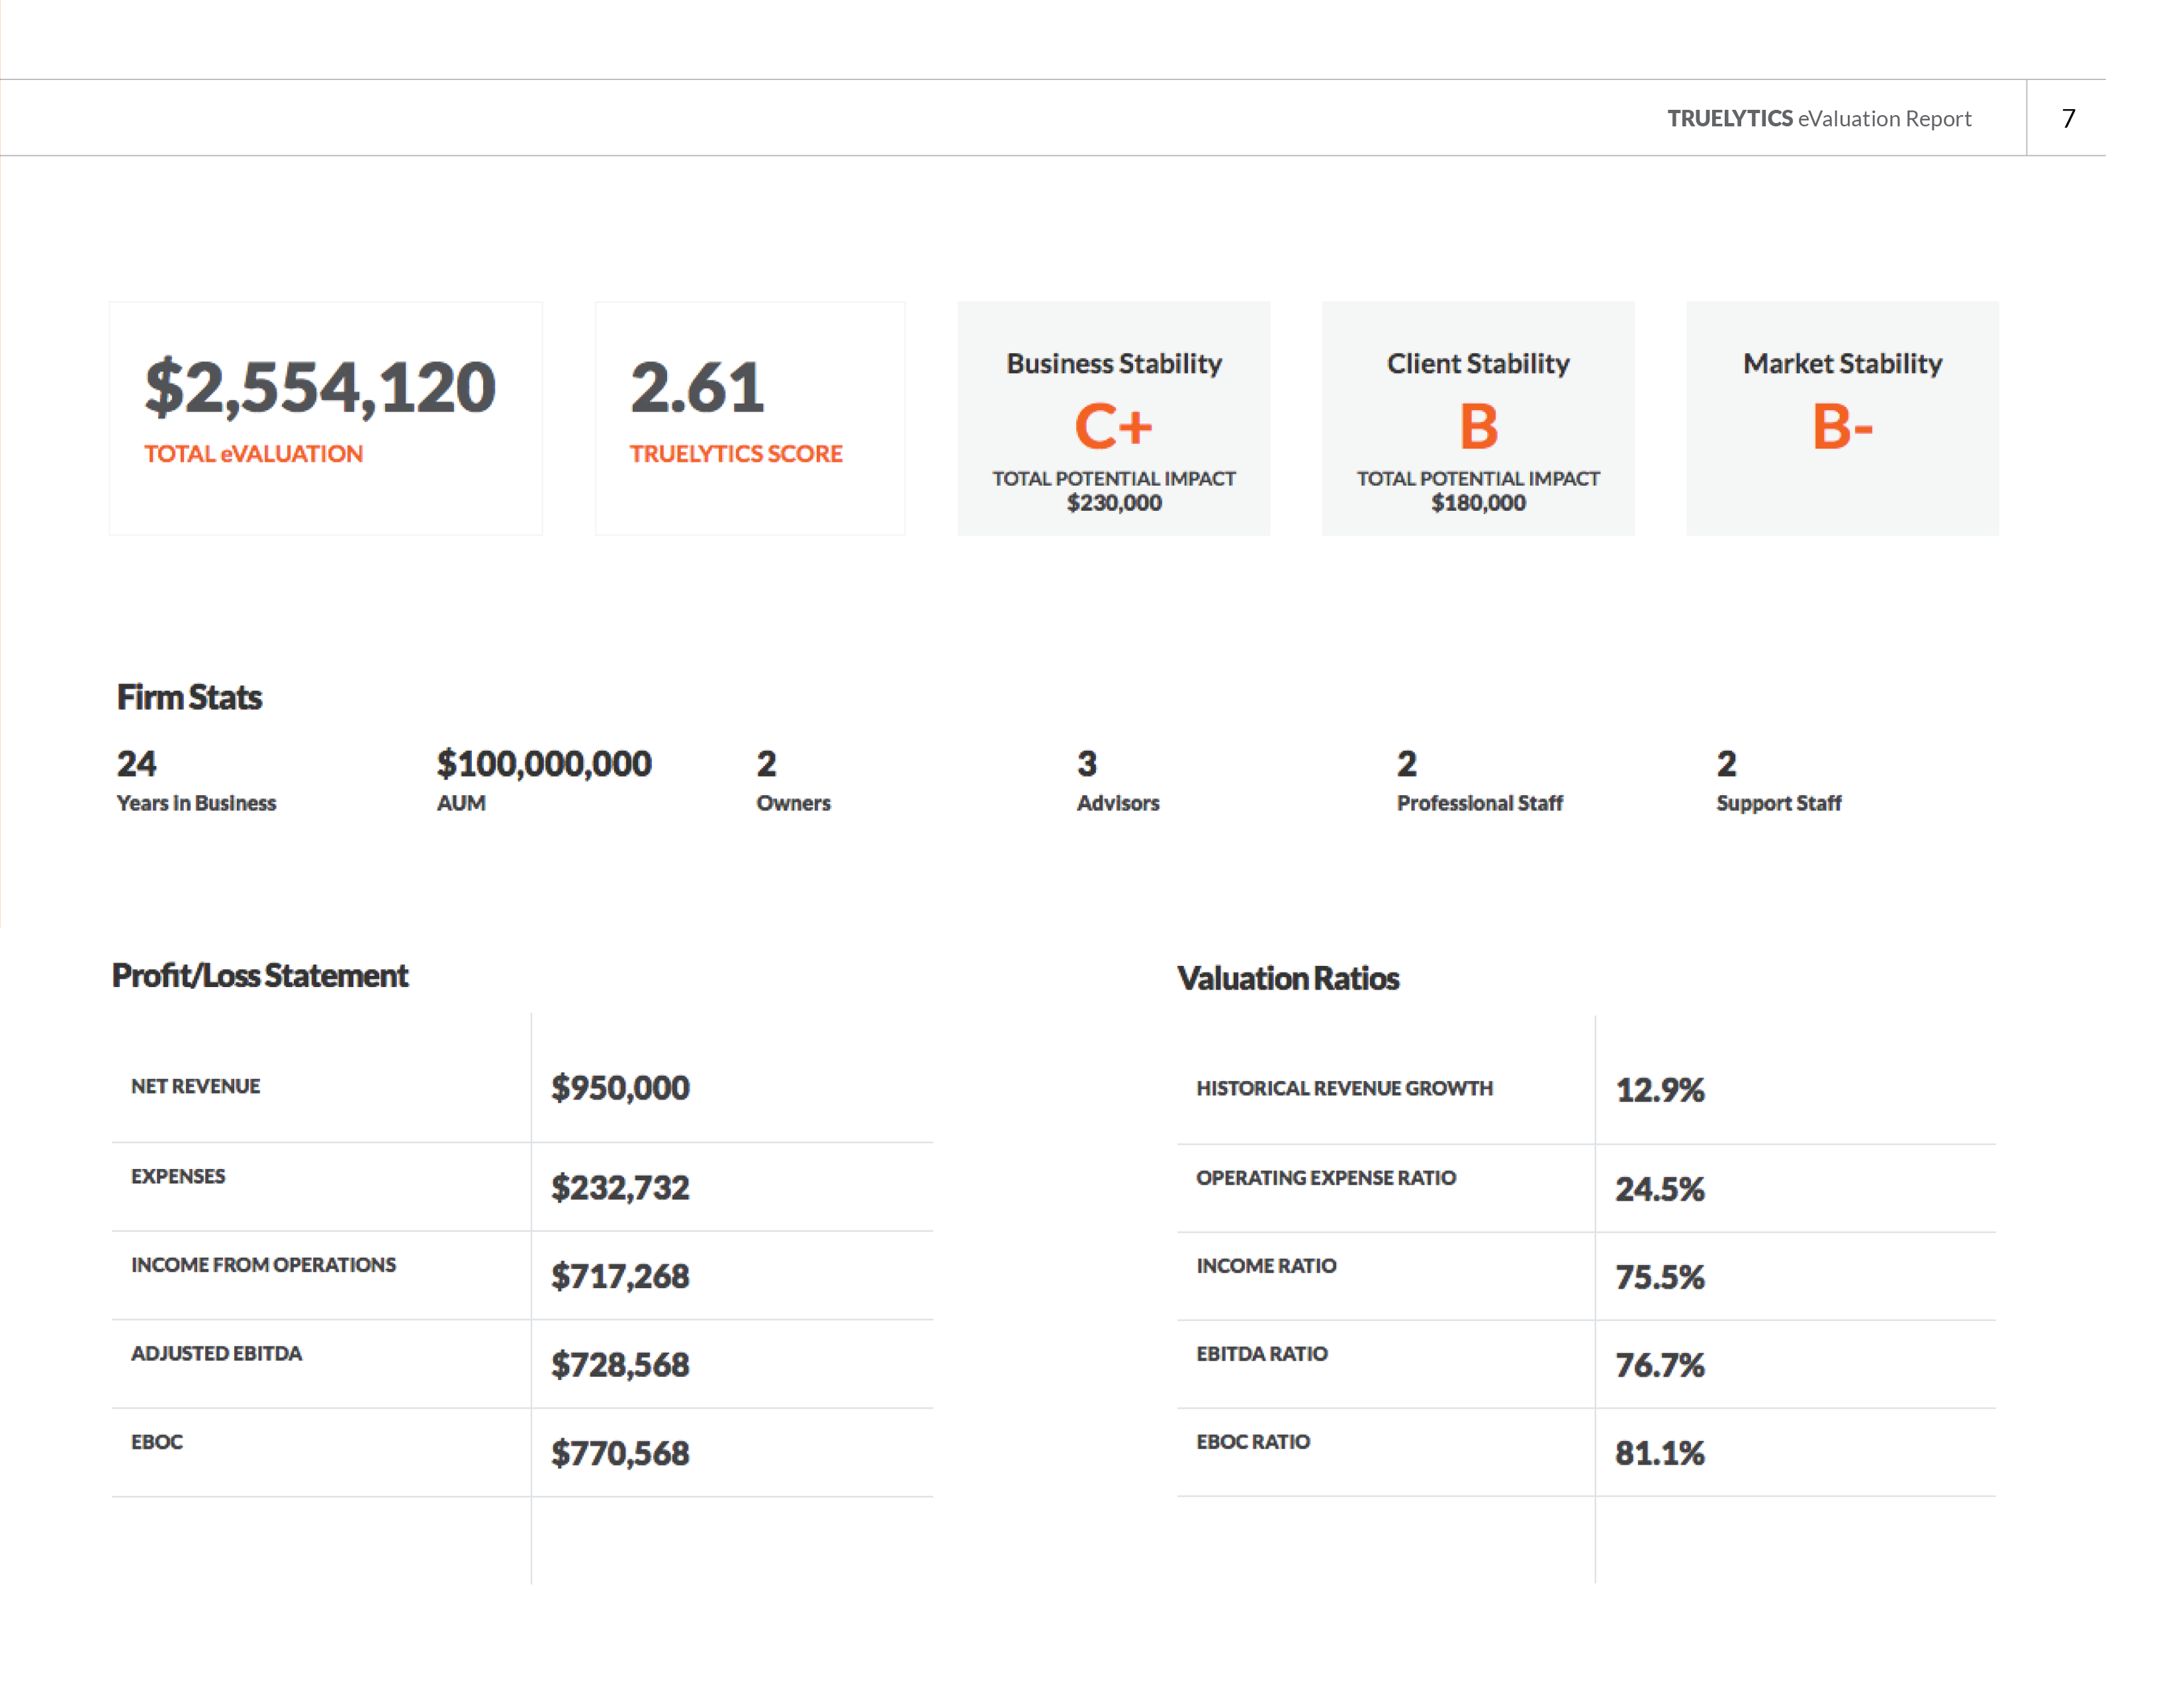
Task: Select the ADJUSTED EBITDA label
Action: point(216,1353)
